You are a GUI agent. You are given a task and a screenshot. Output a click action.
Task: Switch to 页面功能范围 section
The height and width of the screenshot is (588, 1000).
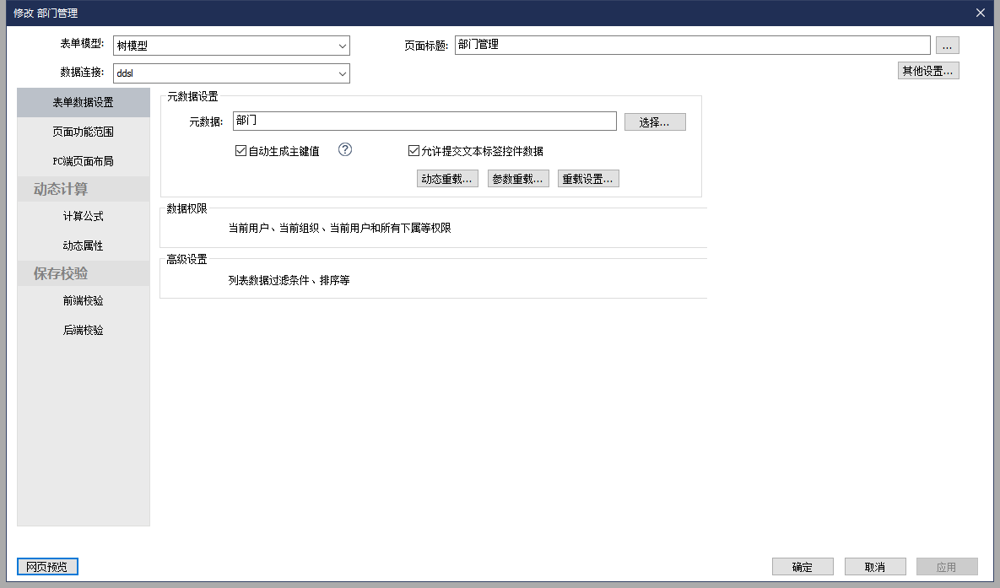pos(83,132)
